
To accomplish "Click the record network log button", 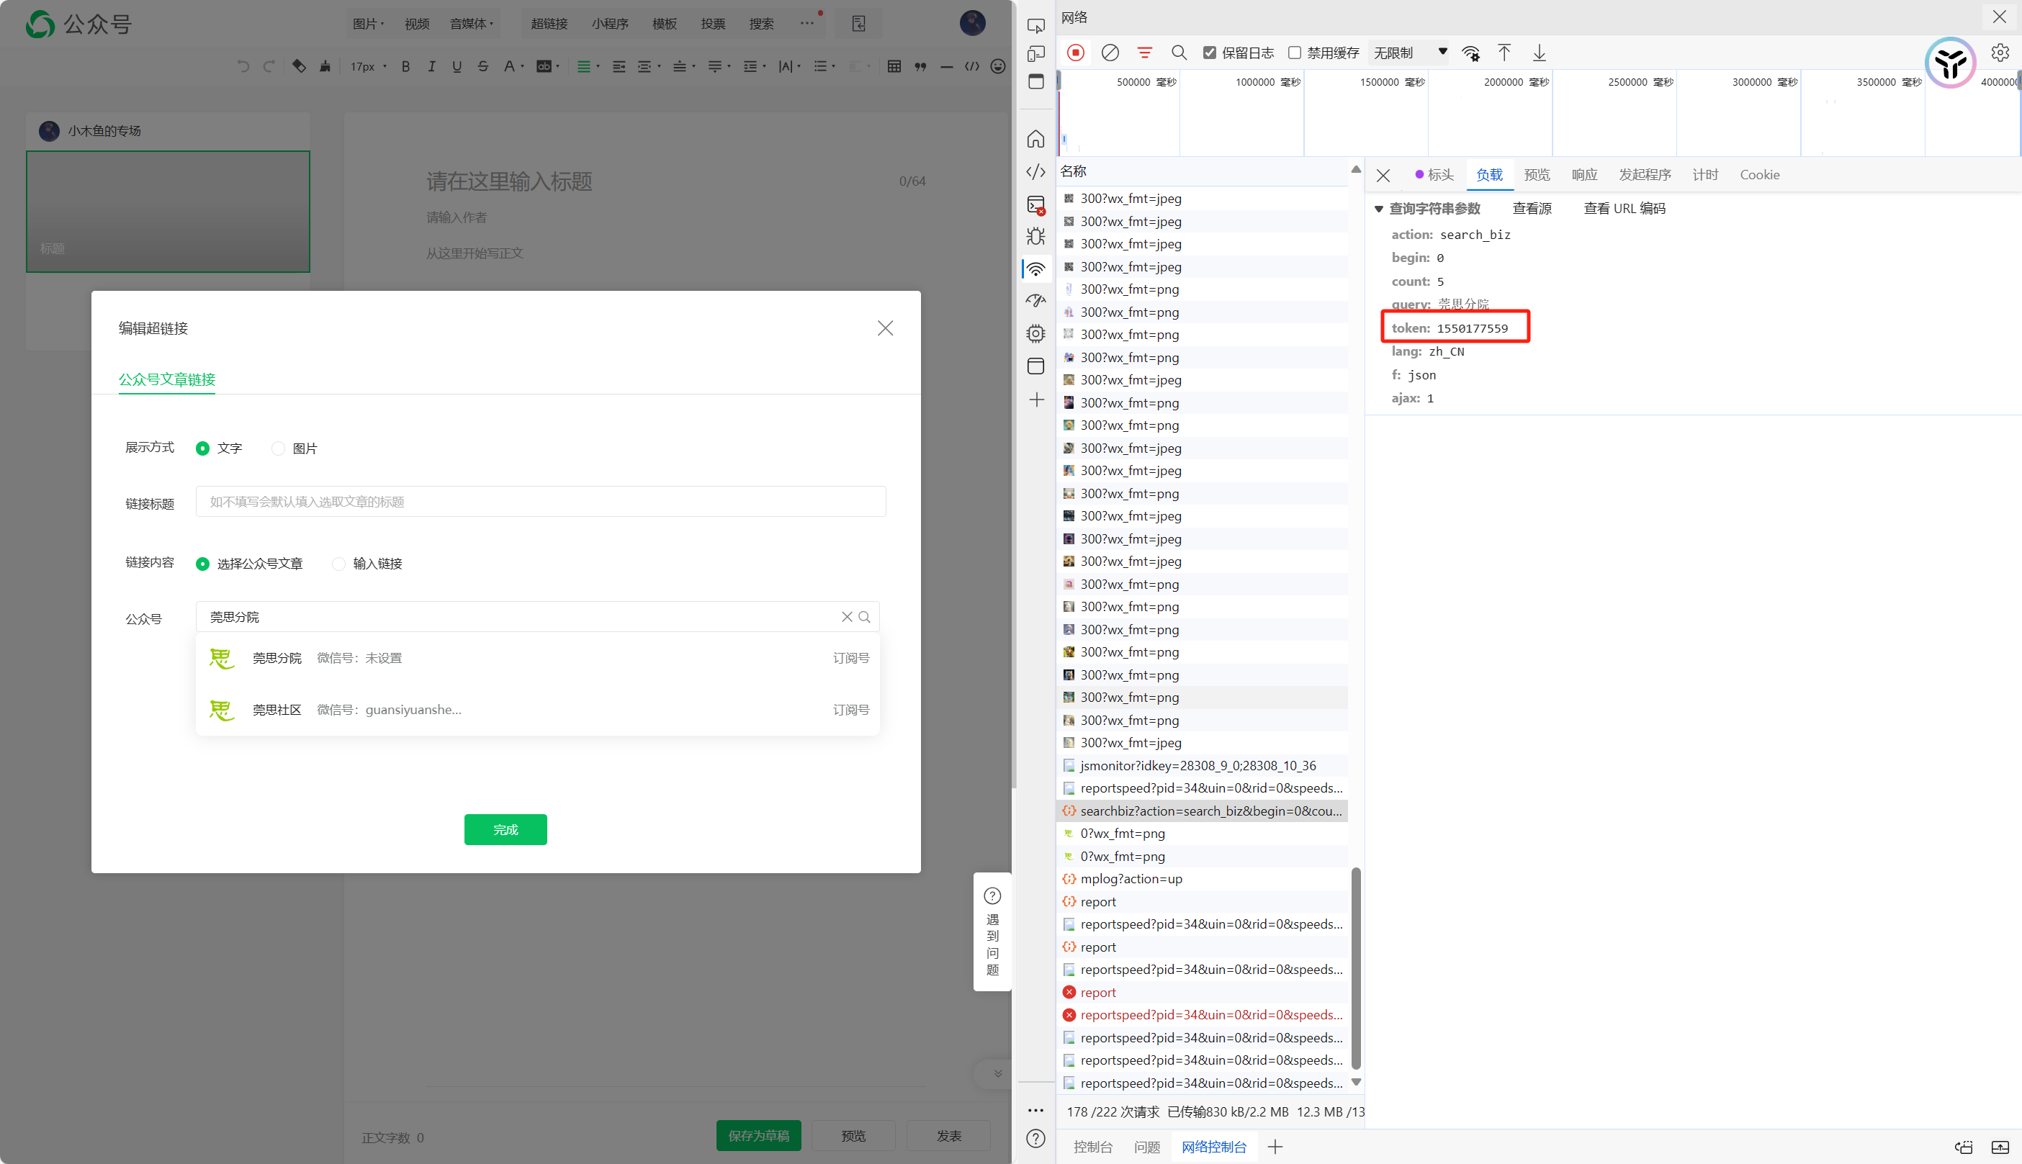I will [x=1075, y=53].
